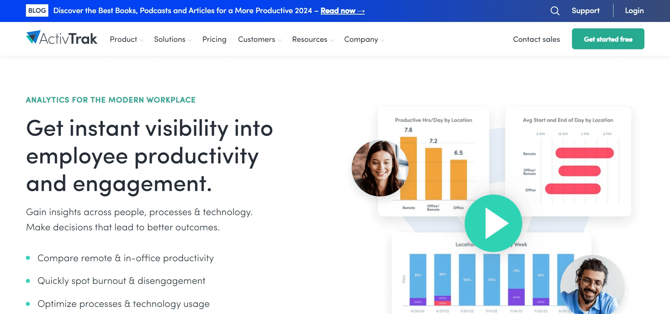Expand the Company chevron
Screen dimensions: 670x314
click(x=382, y=40)
